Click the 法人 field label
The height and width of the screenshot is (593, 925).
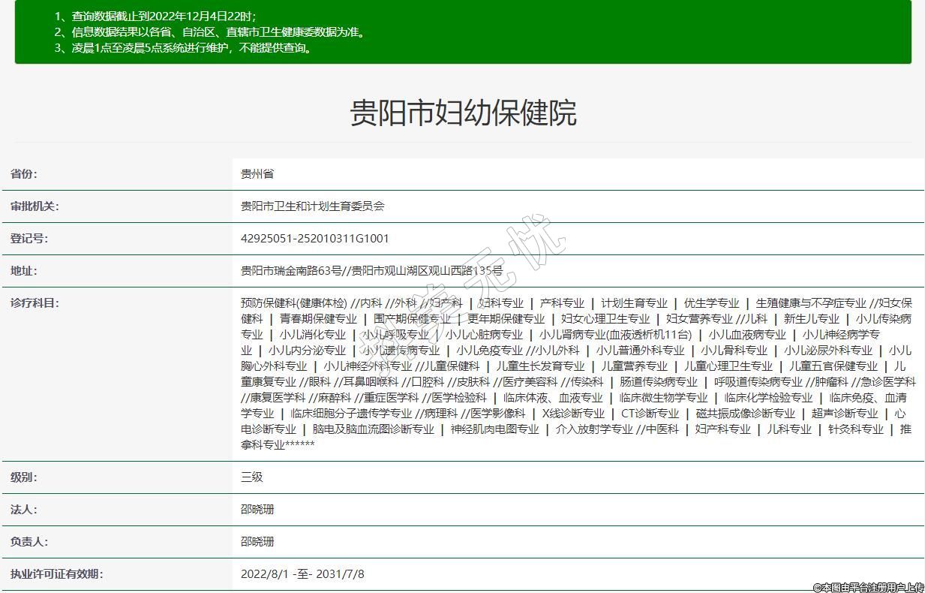click(23, 510)
